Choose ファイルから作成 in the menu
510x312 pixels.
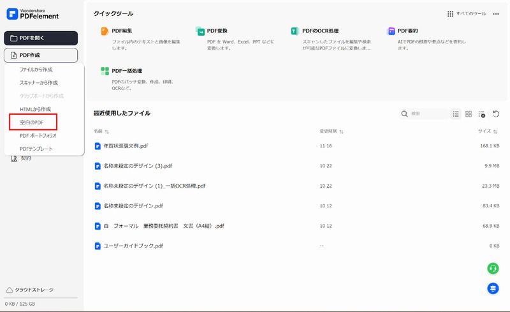36,69
